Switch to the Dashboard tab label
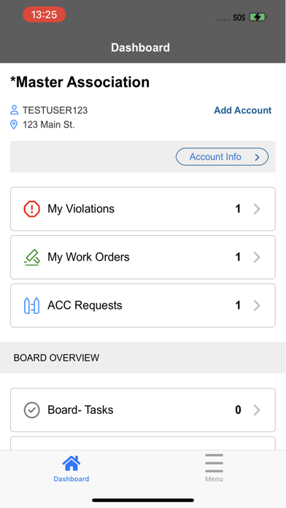 (x=71, y=479)
